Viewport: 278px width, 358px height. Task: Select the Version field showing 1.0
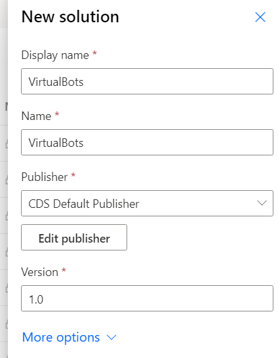point(147,298)
